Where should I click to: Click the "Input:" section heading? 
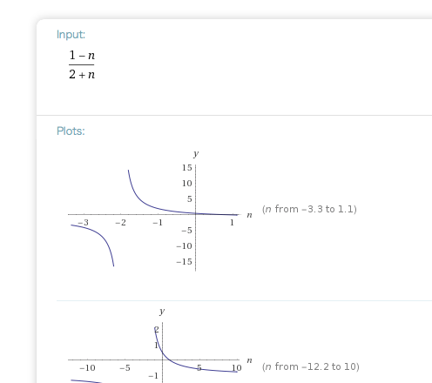tap(71, 35)
